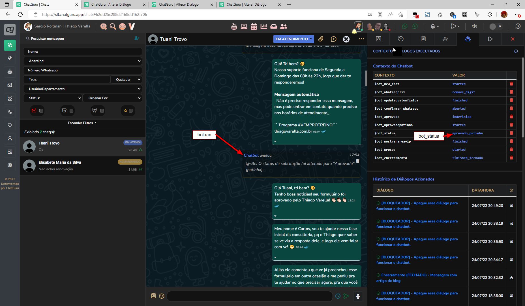Switch to second ChatGuru Alterar Diálogo tab
This screenshot has width=525, height=306.
click(179, 5)
